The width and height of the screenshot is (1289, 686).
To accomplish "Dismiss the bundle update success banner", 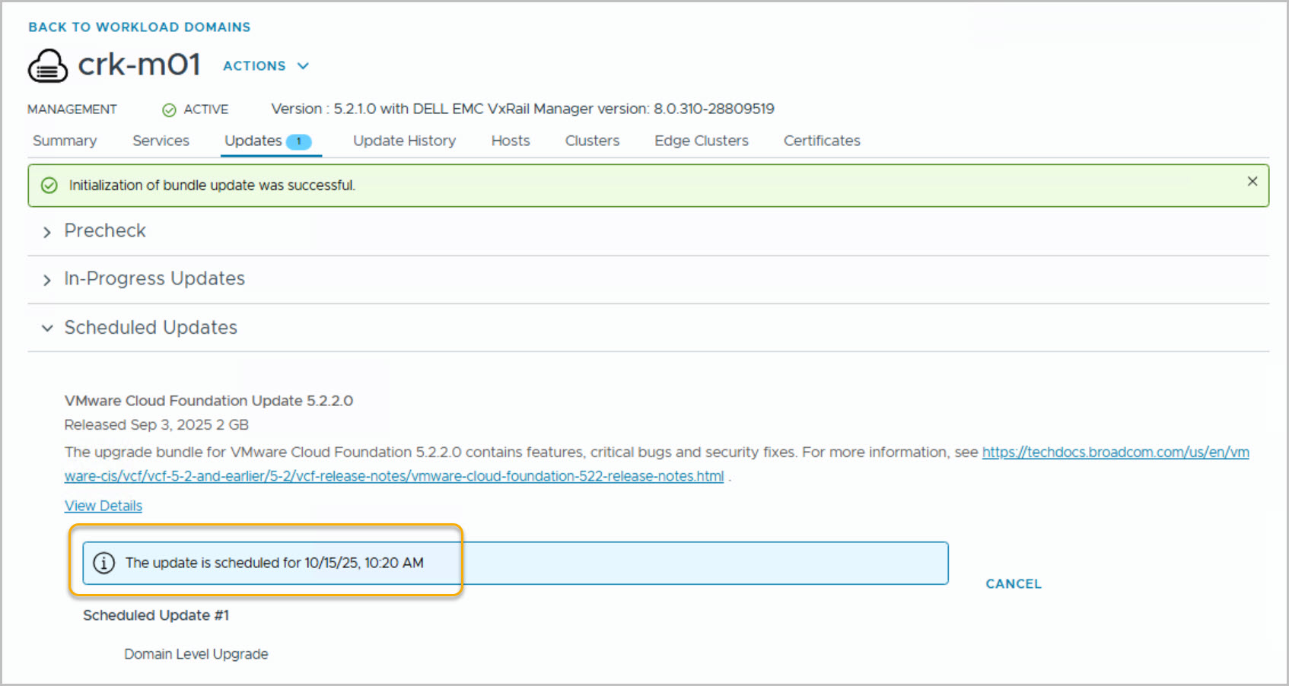I will pyautogui.click(x=1252, y=182).
